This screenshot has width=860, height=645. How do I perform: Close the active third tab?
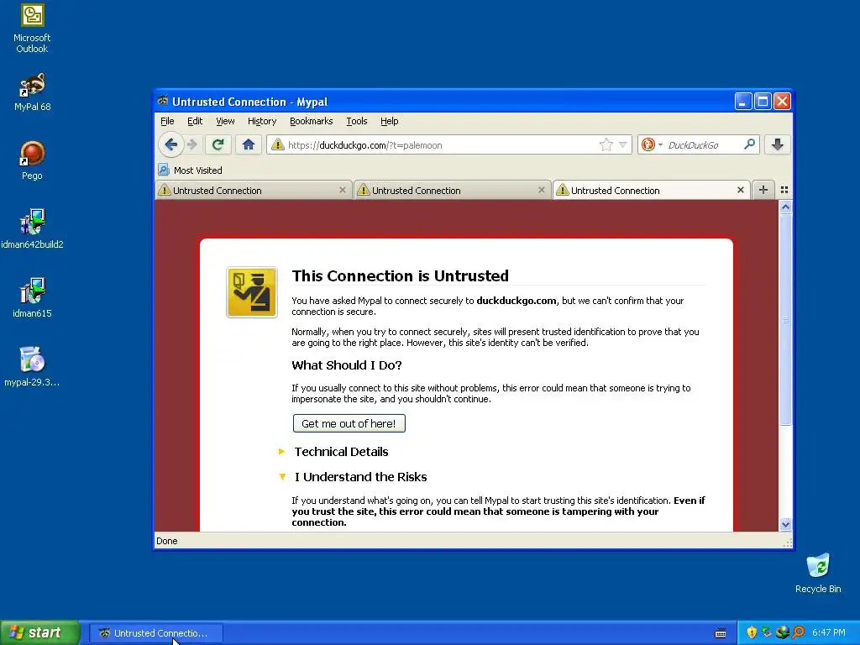(x=741, y=190)
